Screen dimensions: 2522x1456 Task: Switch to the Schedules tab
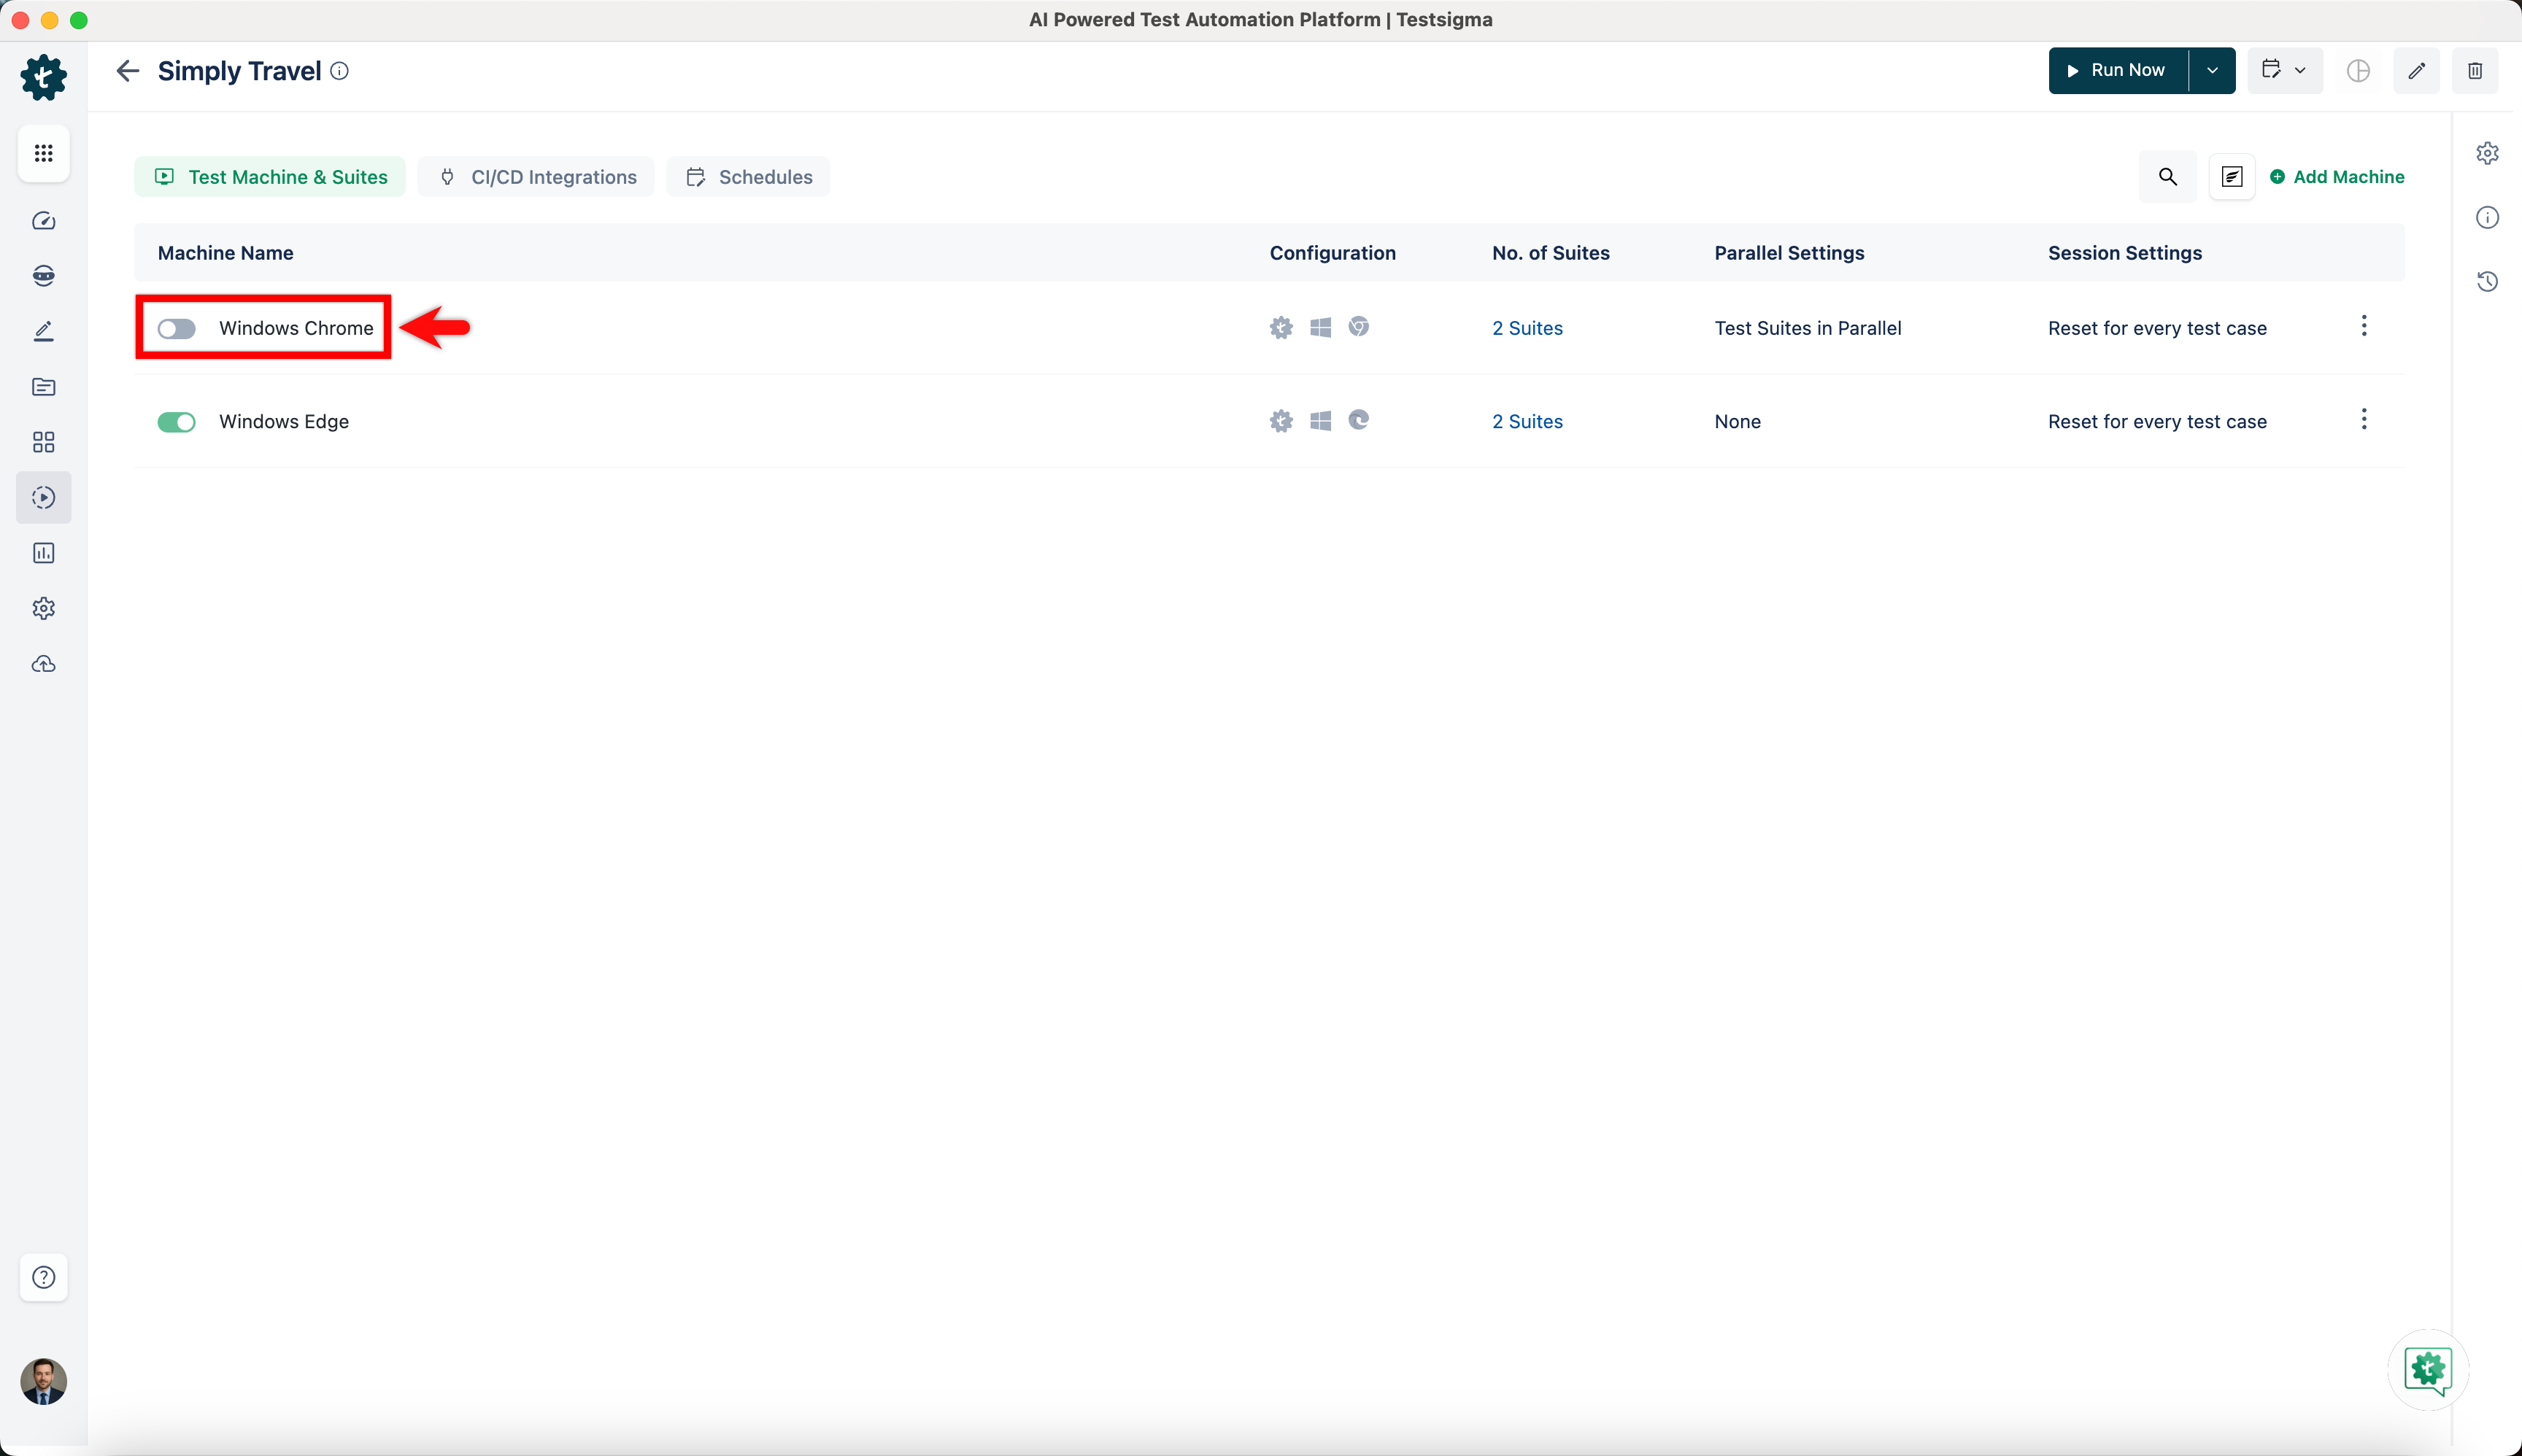(x=748, y=177)
